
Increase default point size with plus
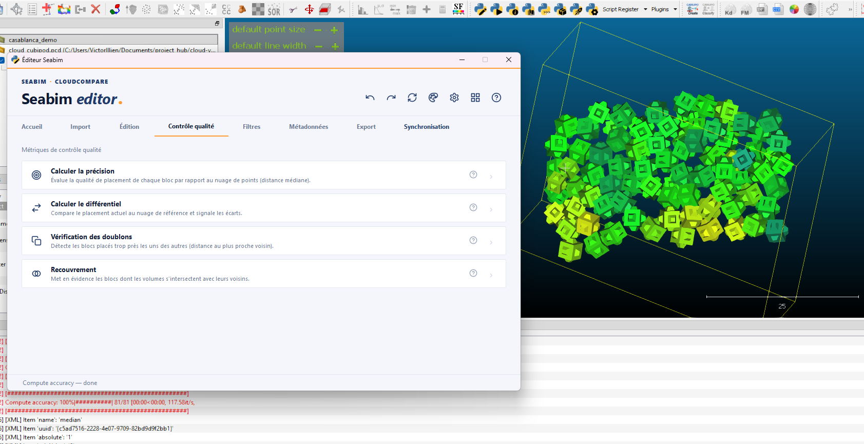334,30
